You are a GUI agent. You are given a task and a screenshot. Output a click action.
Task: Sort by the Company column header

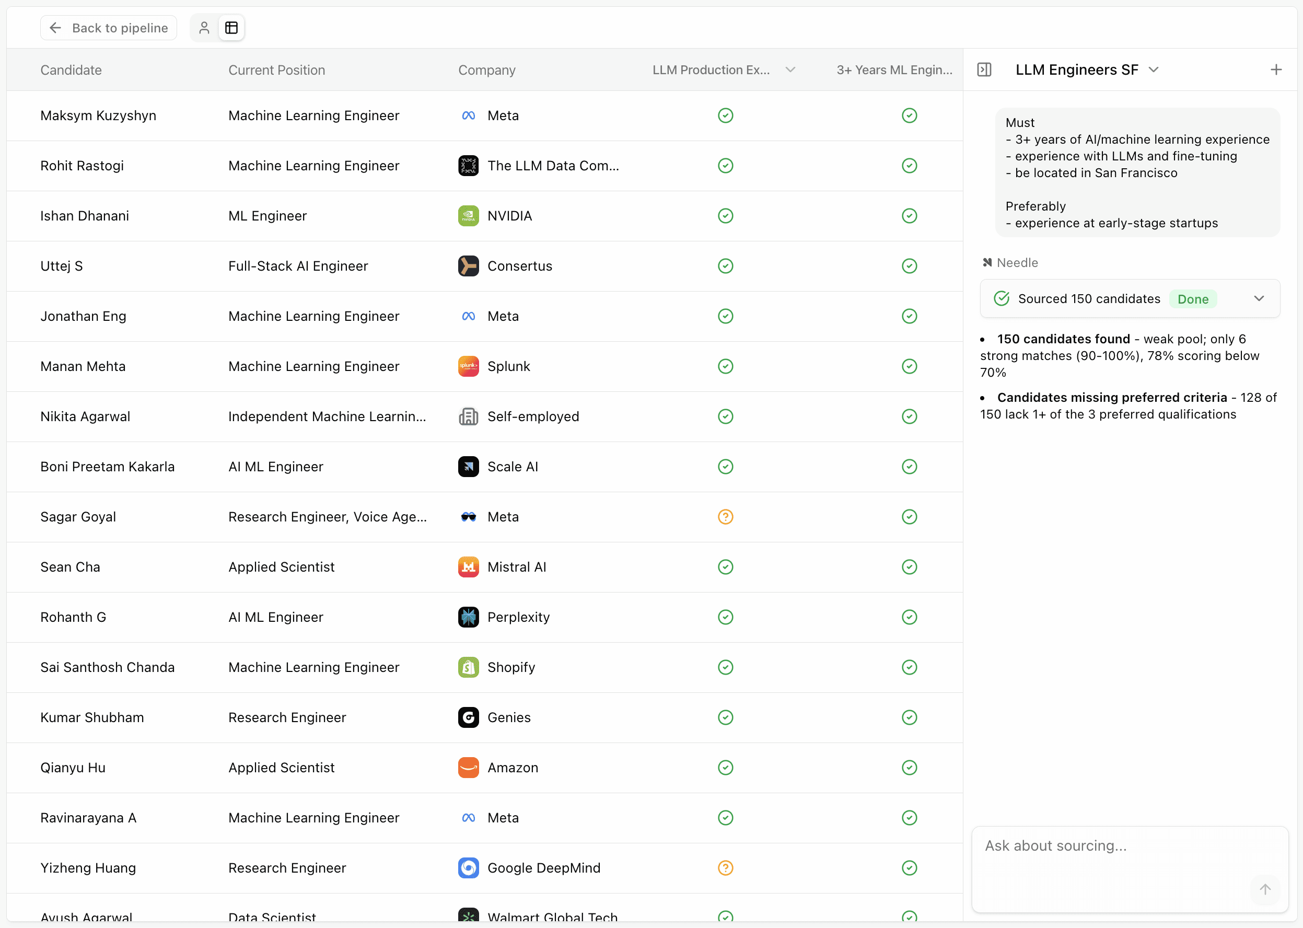[x=487, y=69]
